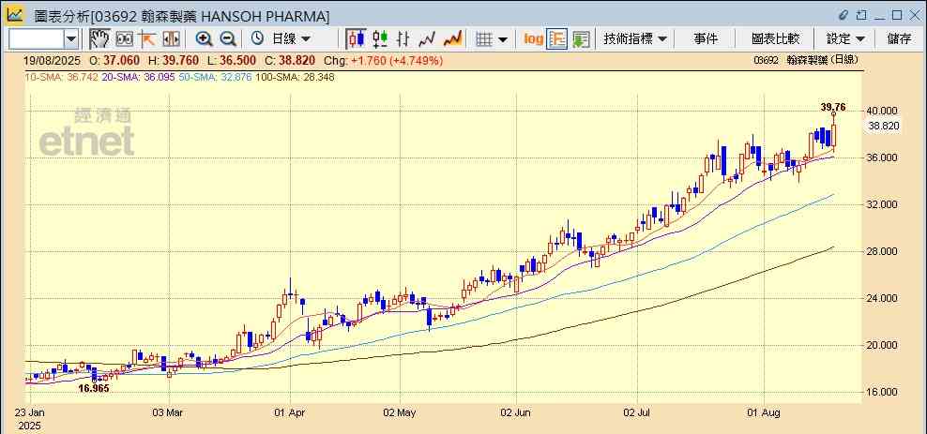Toggle the highlighted legend panel icon
927x434 pixels.
557,39
